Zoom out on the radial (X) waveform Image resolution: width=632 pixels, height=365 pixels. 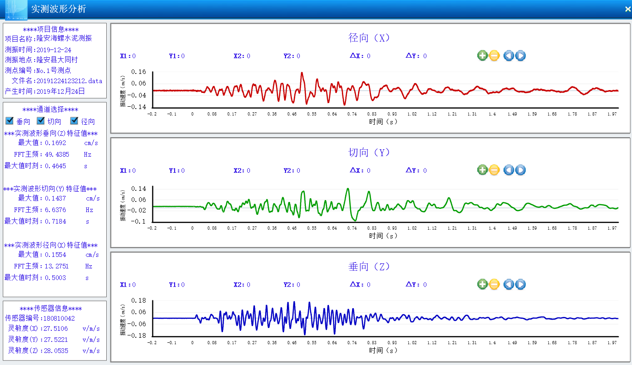pyautogui.click(x=494, y=56)
